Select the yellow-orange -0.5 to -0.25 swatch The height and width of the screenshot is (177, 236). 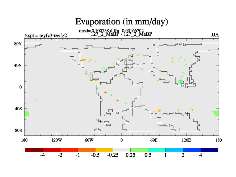[104, 150]
